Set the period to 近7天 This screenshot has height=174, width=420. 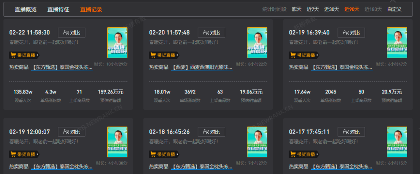point(313,9)
